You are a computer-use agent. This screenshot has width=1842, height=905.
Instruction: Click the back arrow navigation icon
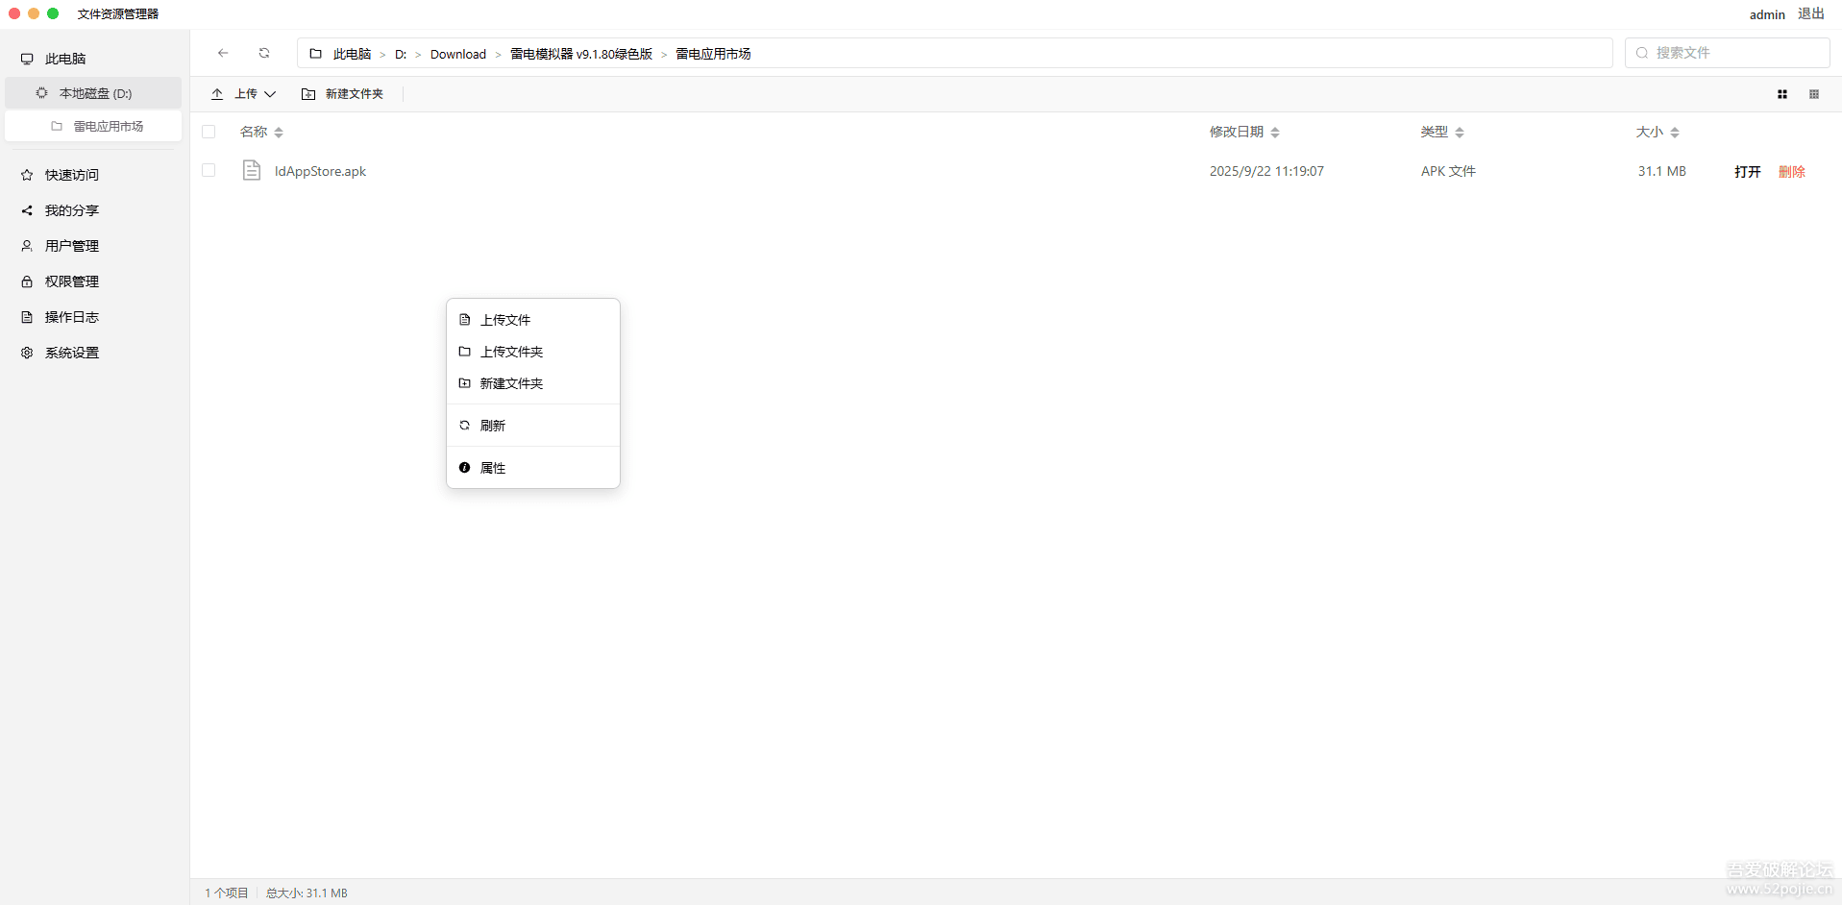tap(223, 54)
